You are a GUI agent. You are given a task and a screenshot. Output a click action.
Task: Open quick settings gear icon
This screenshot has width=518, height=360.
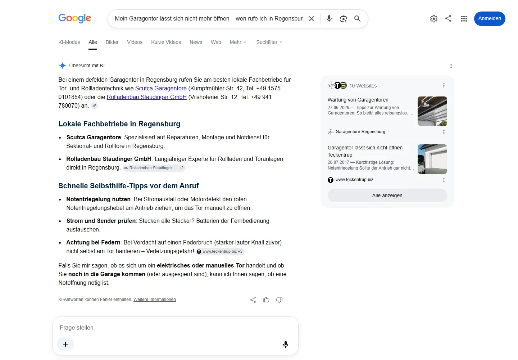434,19
